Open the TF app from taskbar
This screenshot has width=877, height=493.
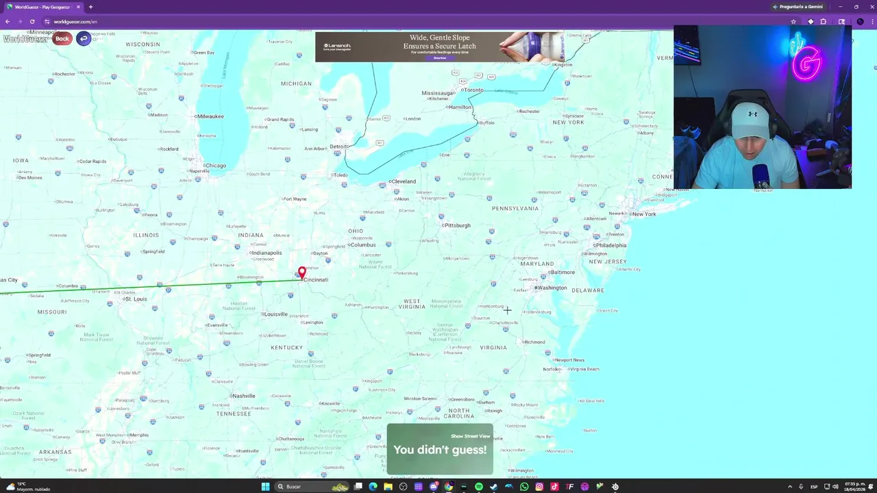[569, 487]
